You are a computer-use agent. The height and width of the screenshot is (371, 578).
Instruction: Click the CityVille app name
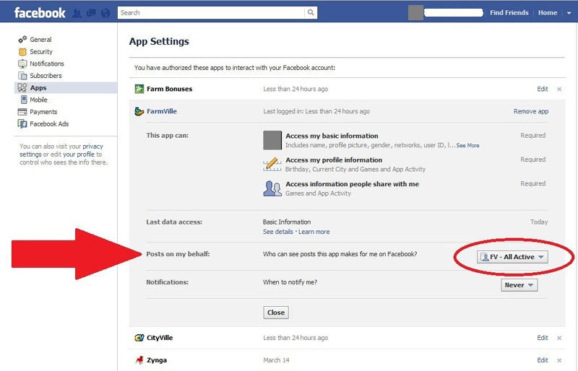tap(160, 338)
